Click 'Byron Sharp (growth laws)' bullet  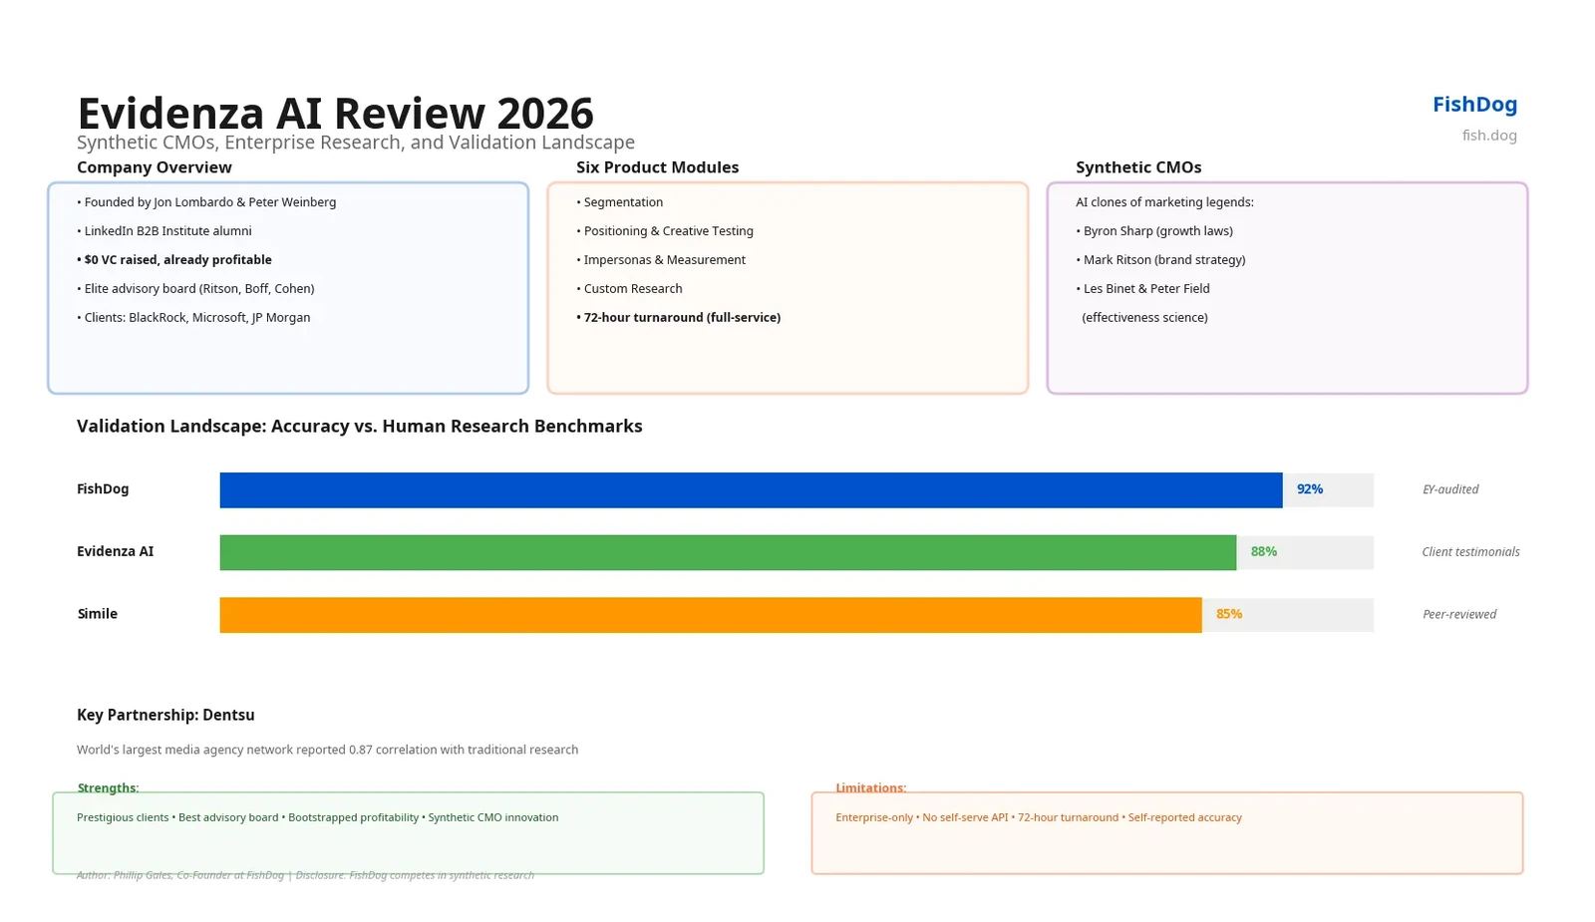pos(1154,231)
